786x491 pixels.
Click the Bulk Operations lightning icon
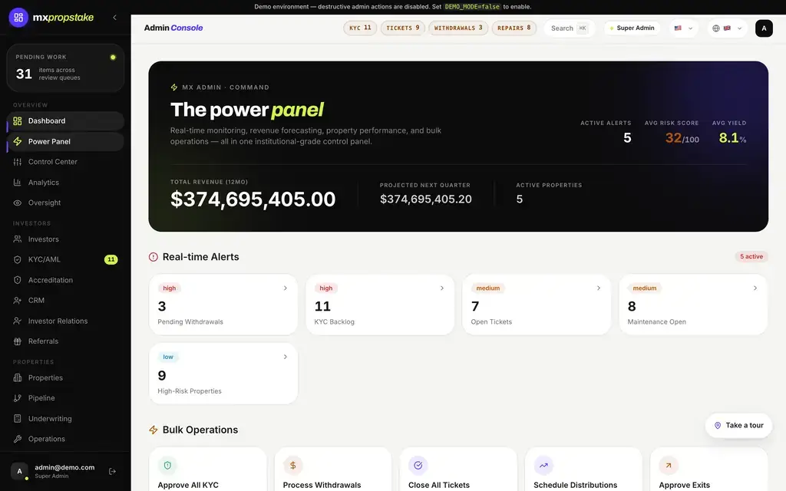click(x=154, y=430)
